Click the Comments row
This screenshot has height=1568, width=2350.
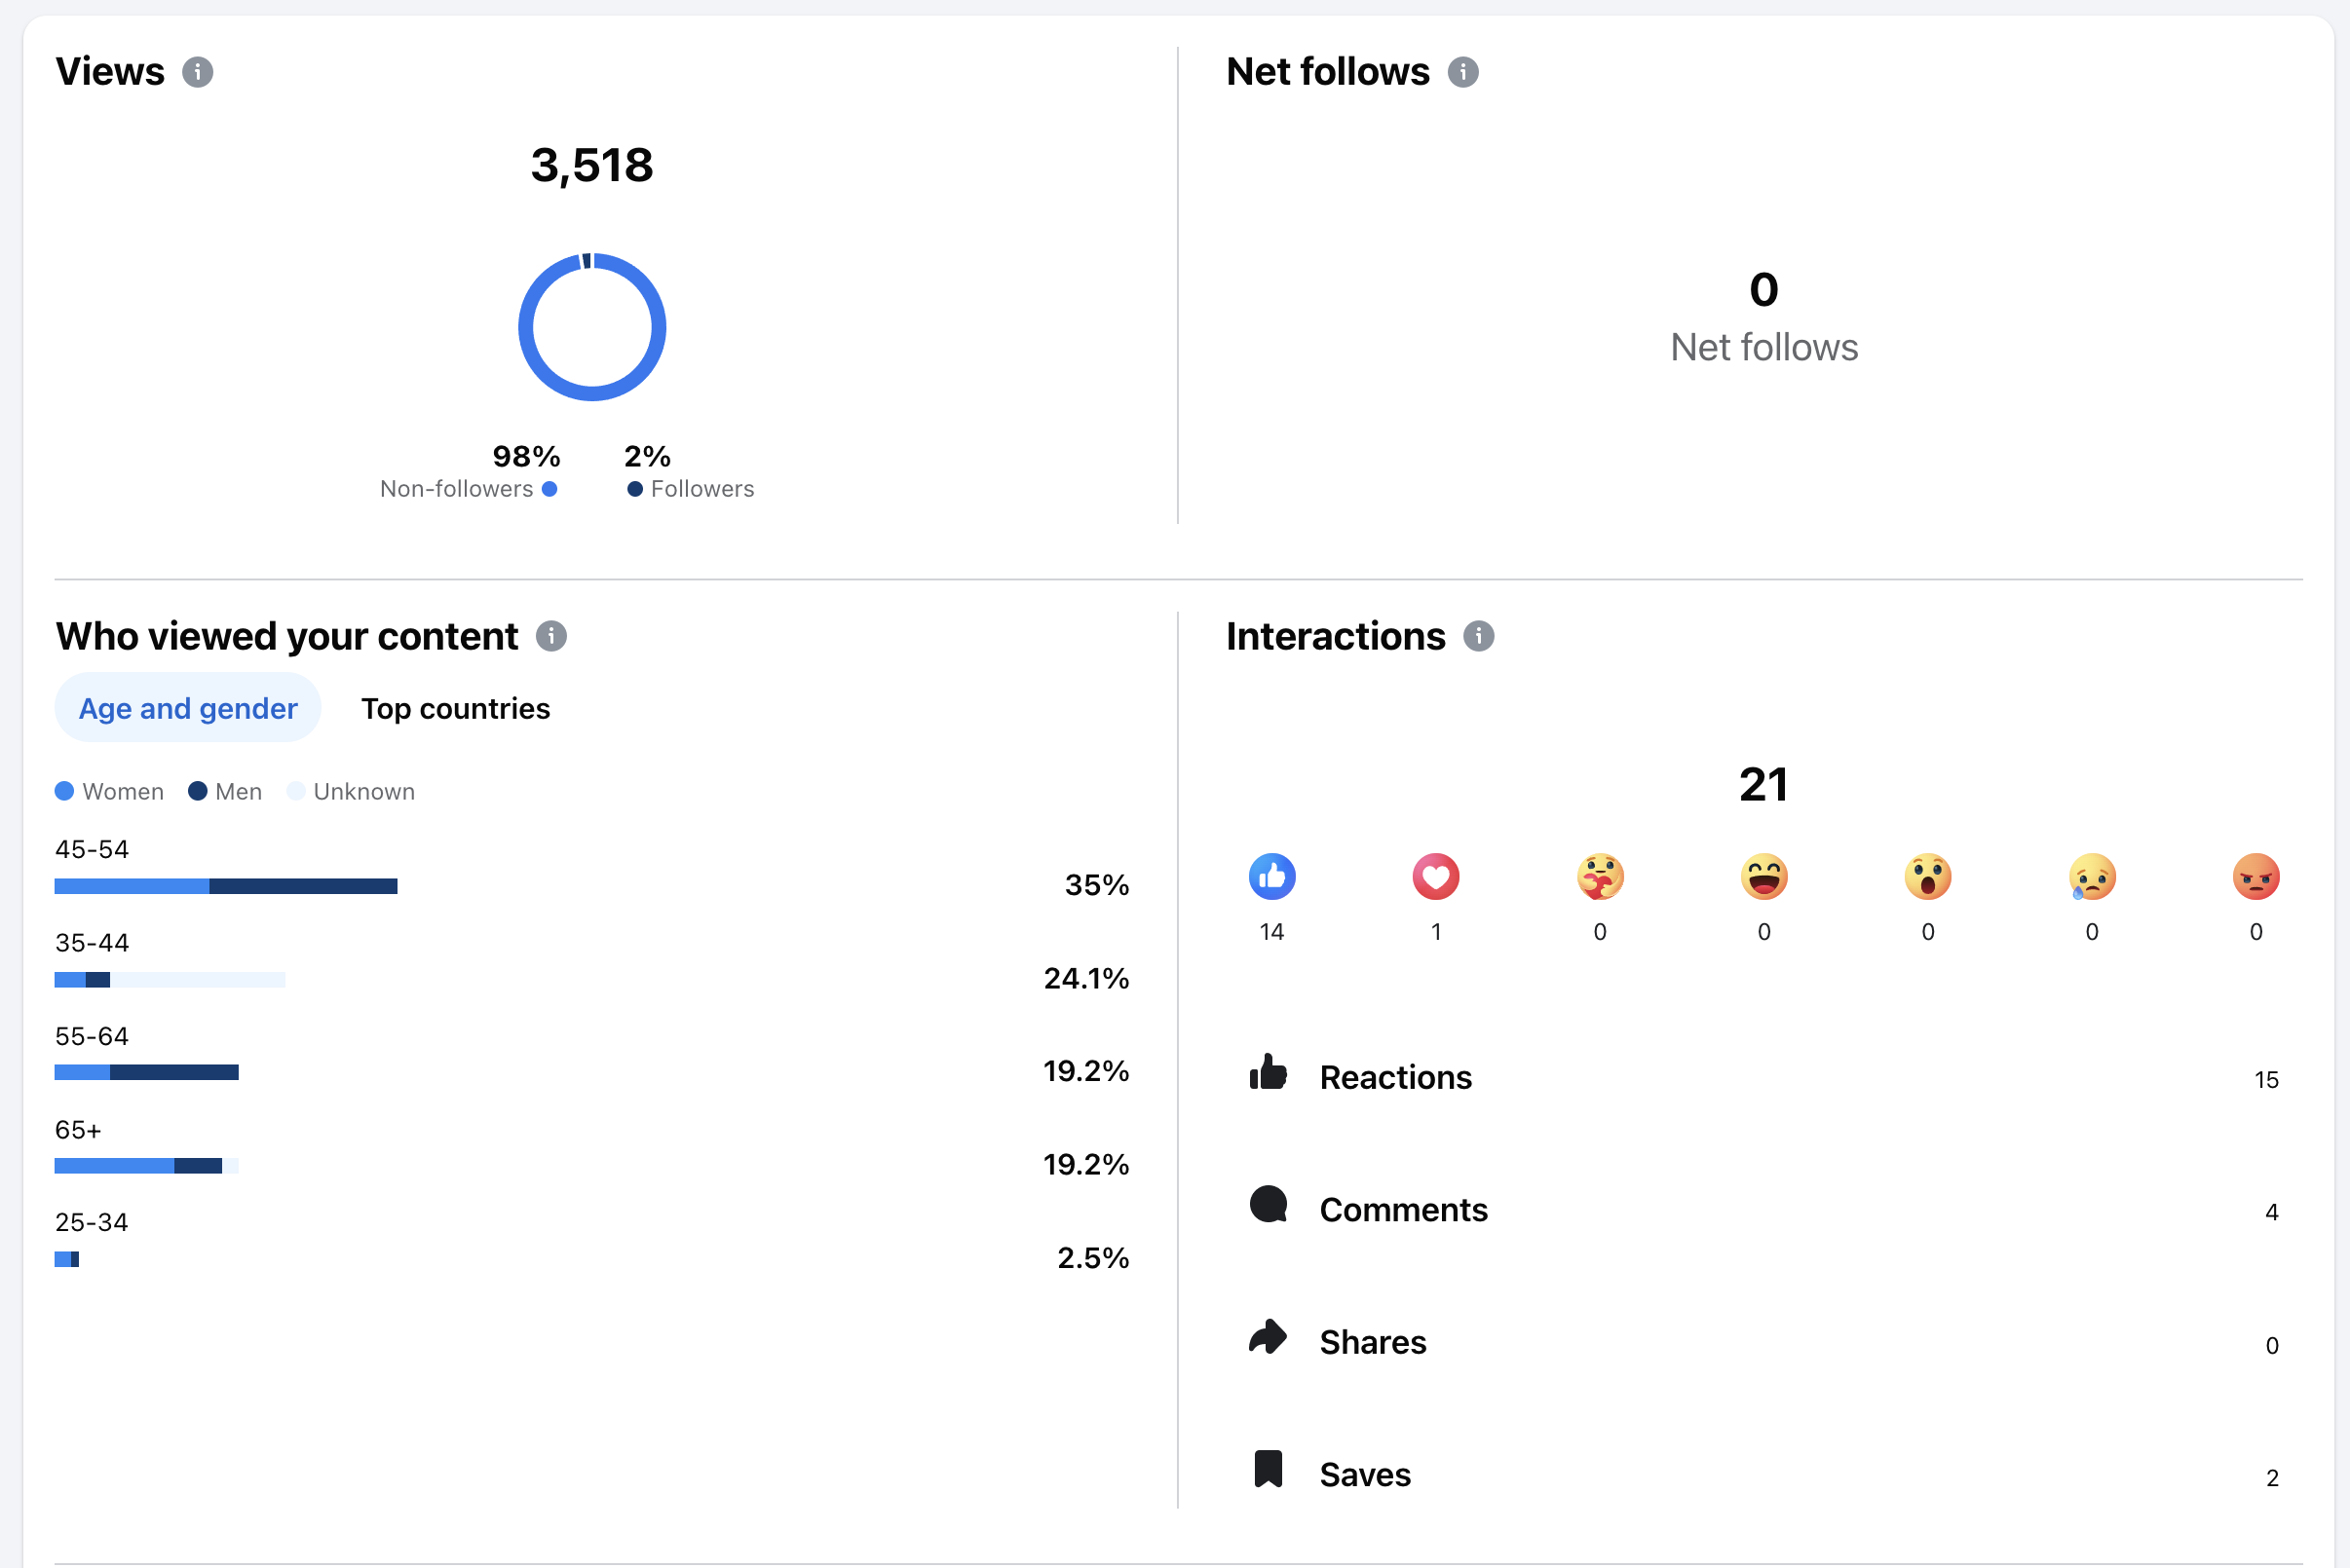(1403, 1210)
